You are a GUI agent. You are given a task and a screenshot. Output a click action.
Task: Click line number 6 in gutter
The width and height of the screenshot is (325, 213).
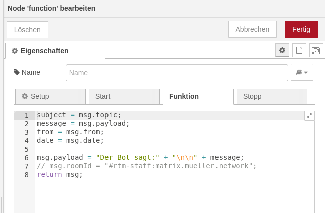pyautogui.click(x=26, y=157)
